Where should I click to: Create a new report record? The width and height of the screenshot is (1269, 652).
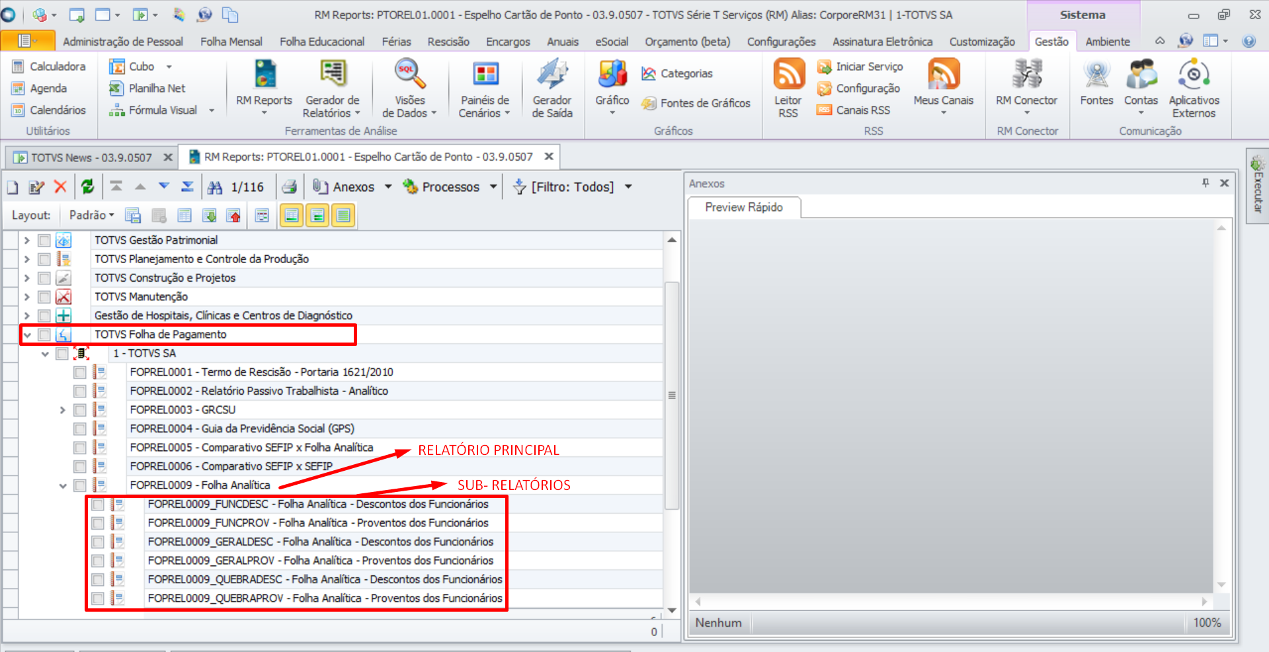pyautogui.click(x=13, y=187)
